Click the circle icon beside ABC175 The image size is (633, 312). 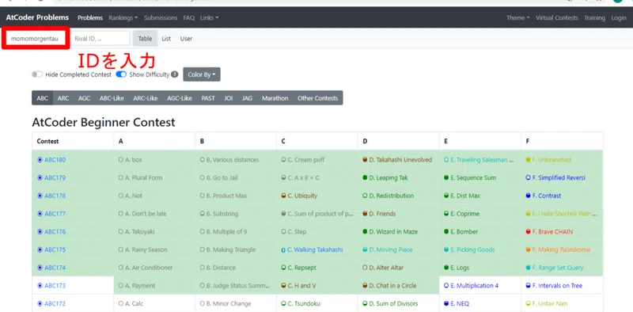coord(40,249)
